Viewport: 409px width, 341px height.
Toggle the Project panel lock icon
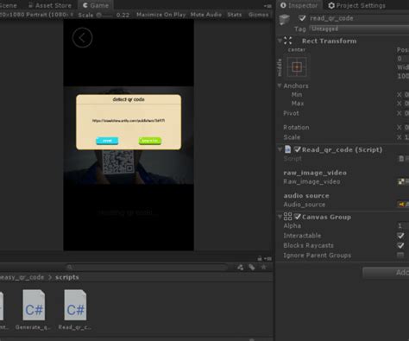click(x=260, y=258)
